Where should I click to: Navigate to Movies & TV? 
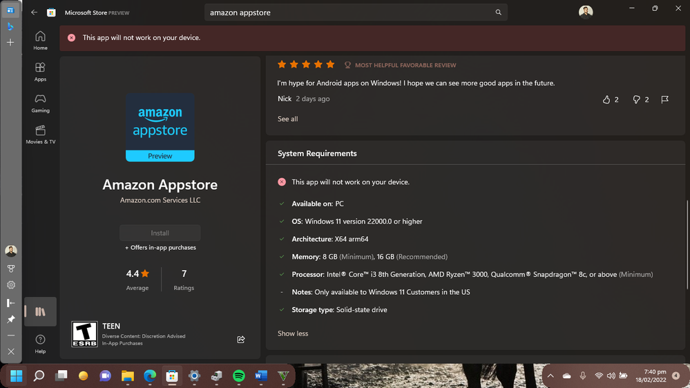[x=40, y=134]
